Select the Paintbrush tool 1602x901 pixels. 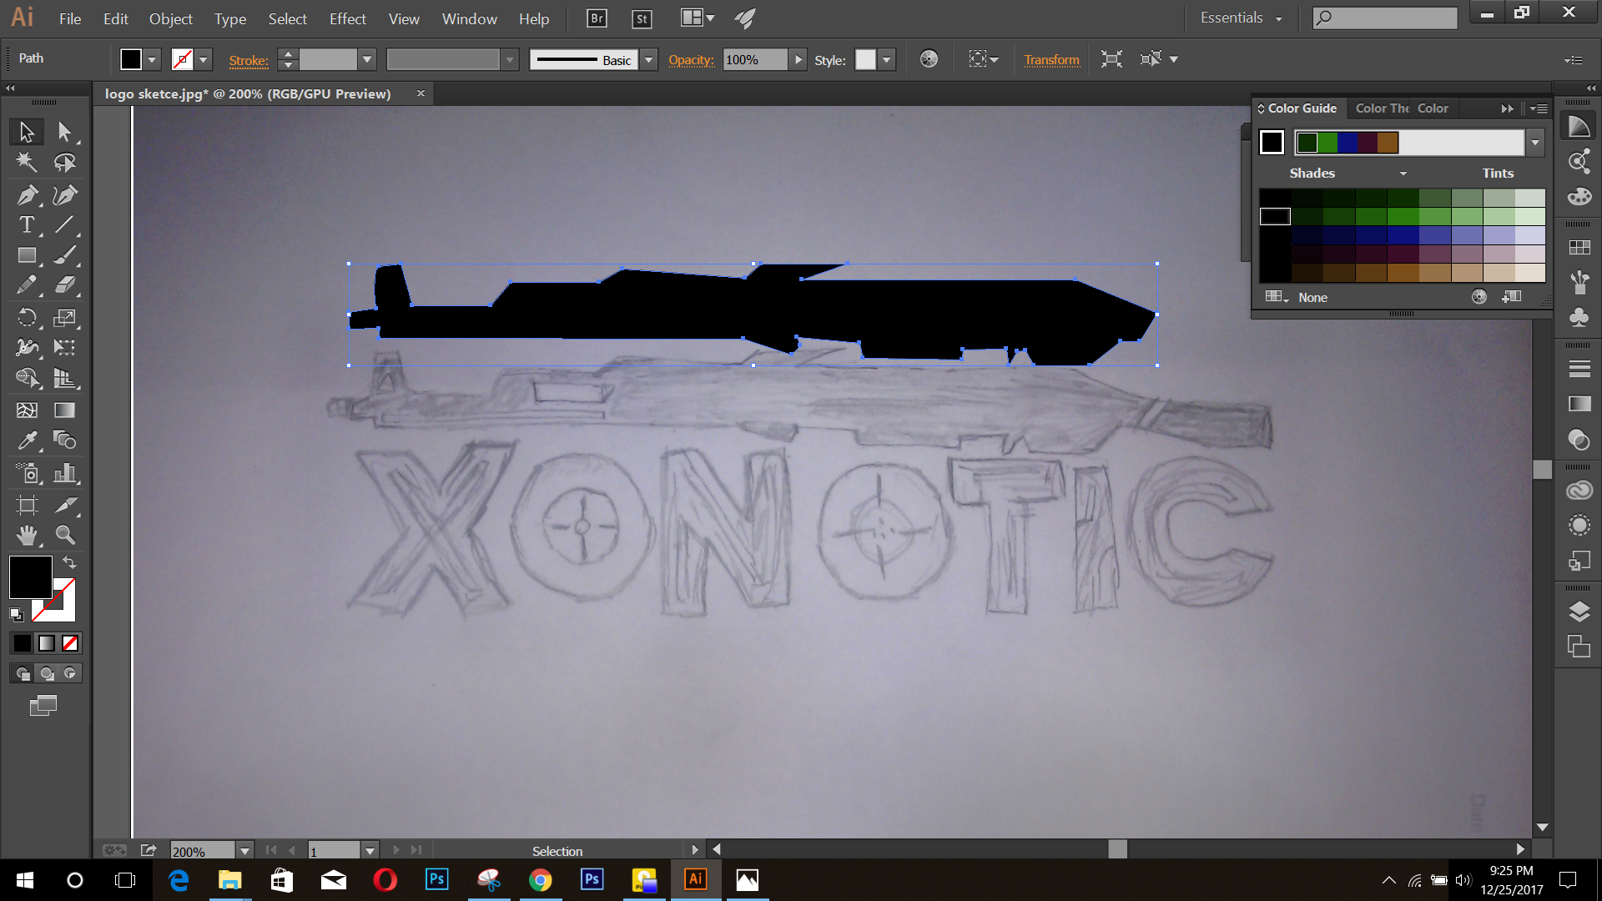coord(64,255)
